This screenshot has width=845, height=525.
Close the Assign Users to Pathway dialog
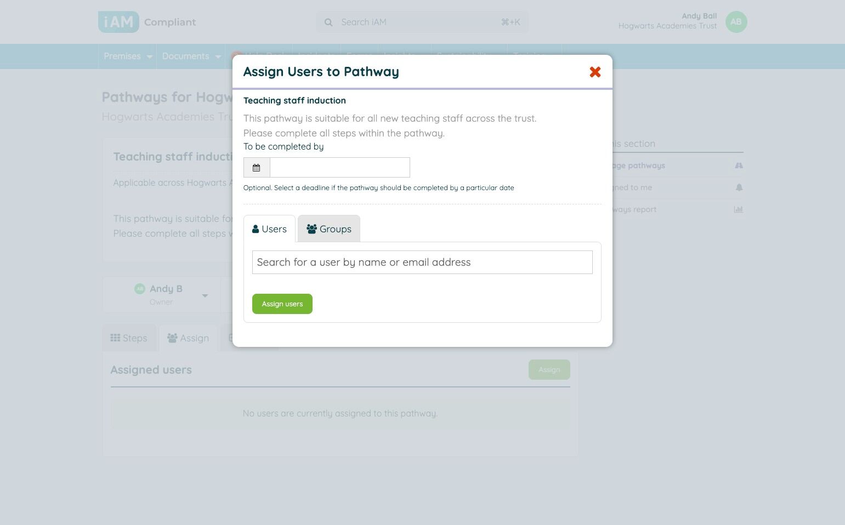[x=595, y=72]
